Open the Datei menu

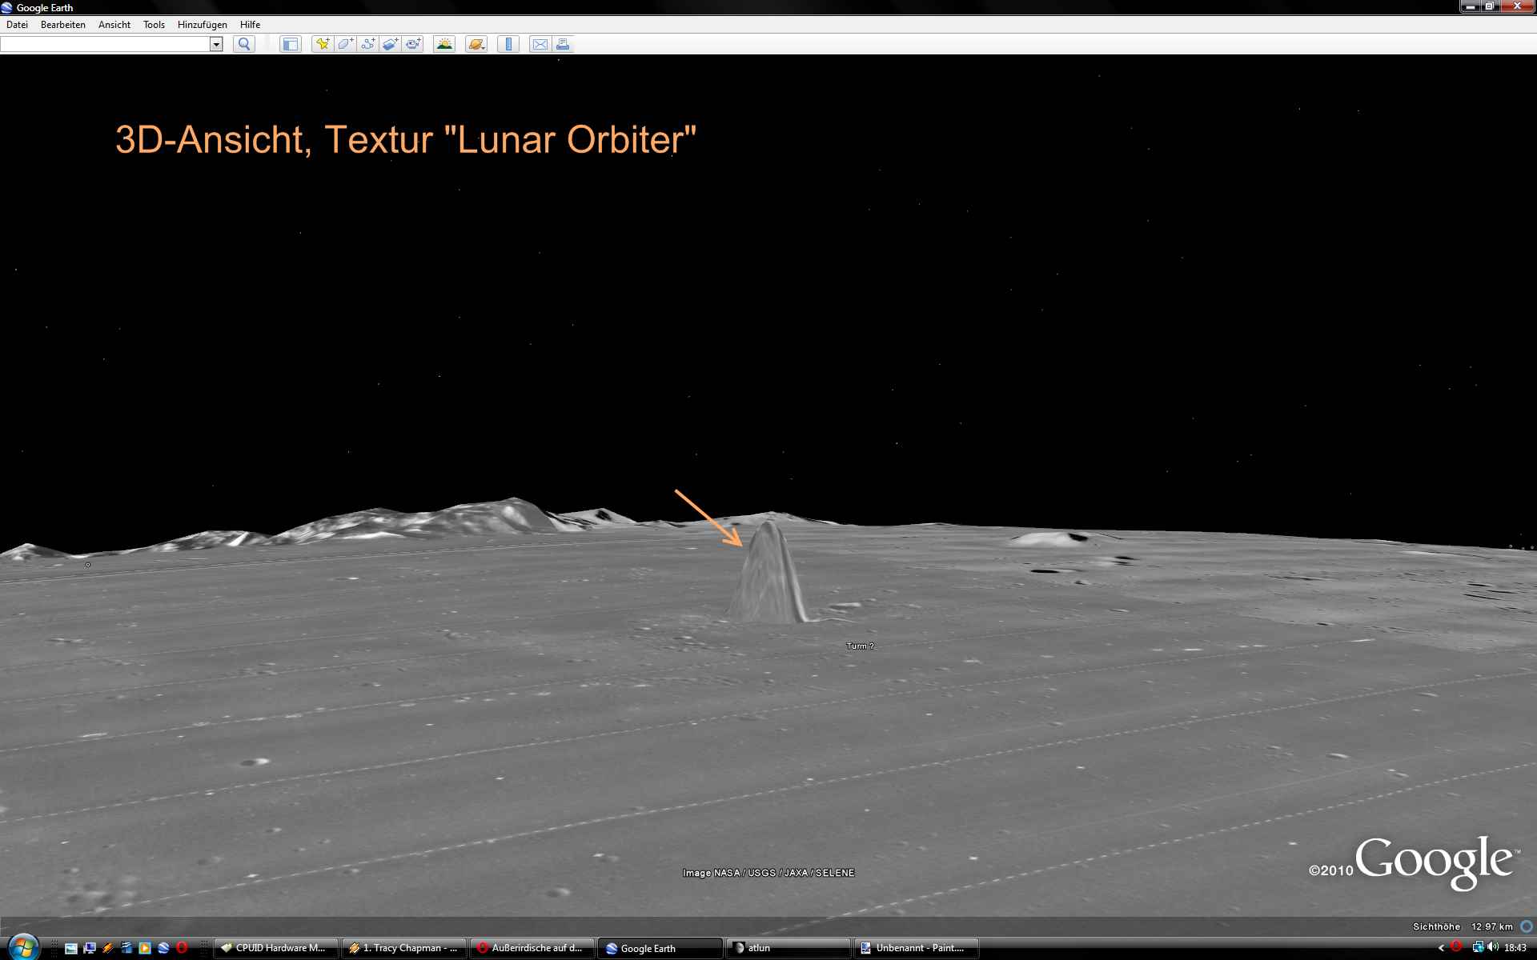[17, 25]
